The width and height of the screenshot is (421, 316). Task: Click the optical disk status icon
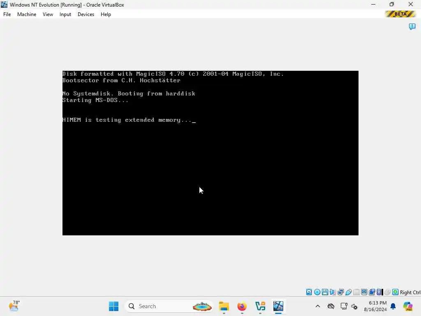click(x=317, y=292)
